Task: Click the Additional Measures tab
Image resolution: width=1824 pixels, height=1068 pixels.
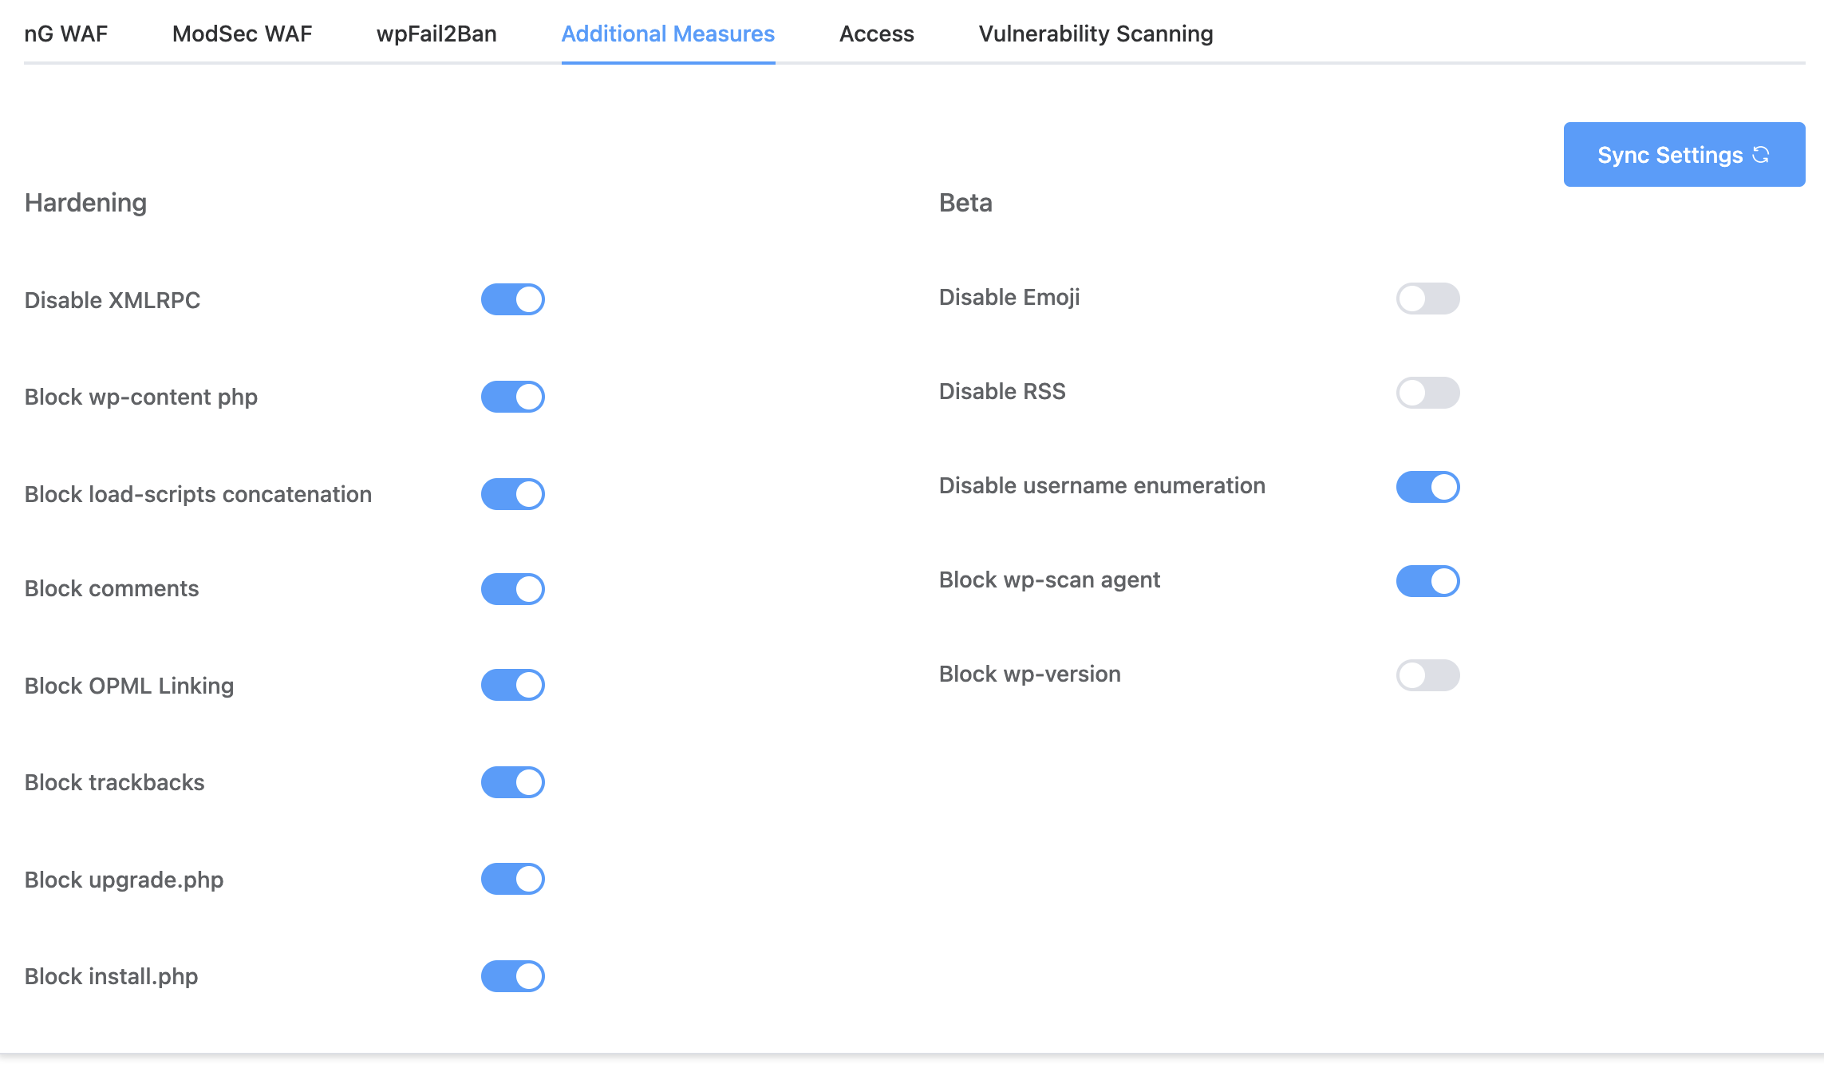Action: click(x=668, y=34)
